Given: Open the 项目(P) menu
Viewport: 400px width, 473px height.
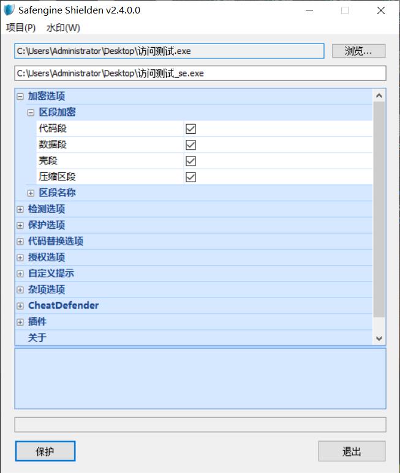Looking at the screenshot, I should [x=20, y=28].
